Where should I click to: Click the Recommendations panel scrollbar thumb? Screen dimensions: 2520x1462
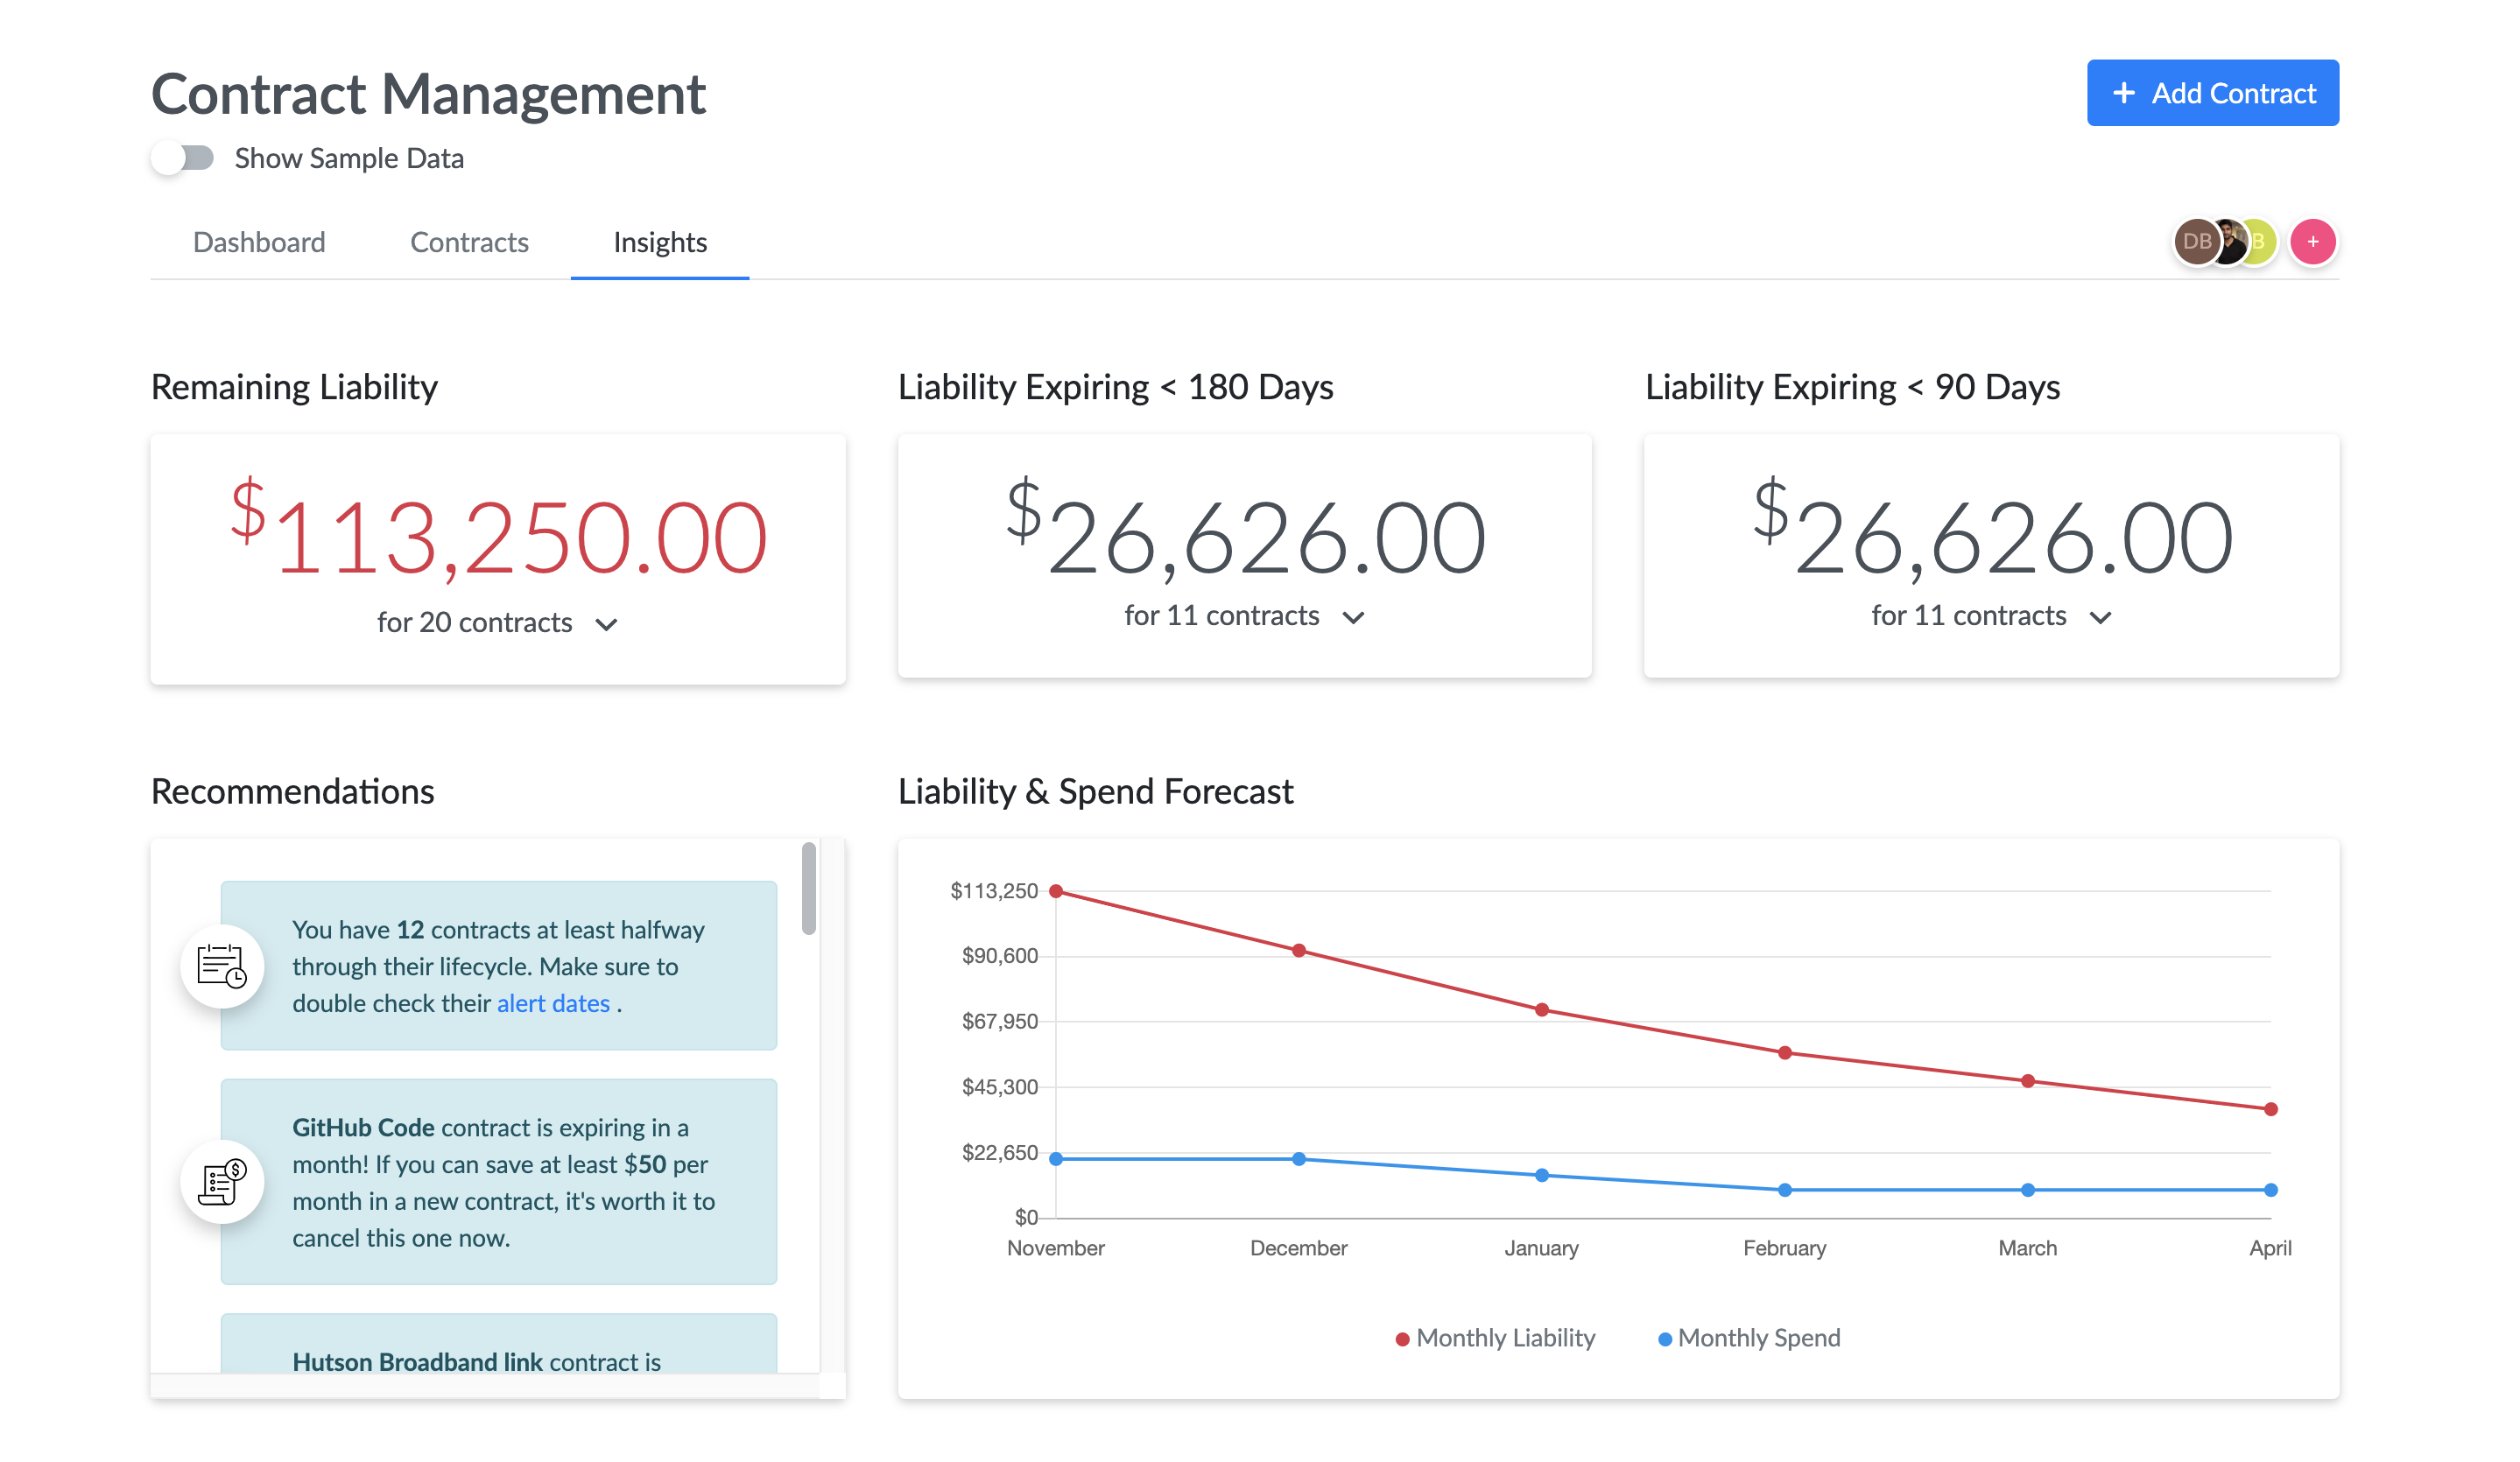pyautogui.click(x=808, y=888)
